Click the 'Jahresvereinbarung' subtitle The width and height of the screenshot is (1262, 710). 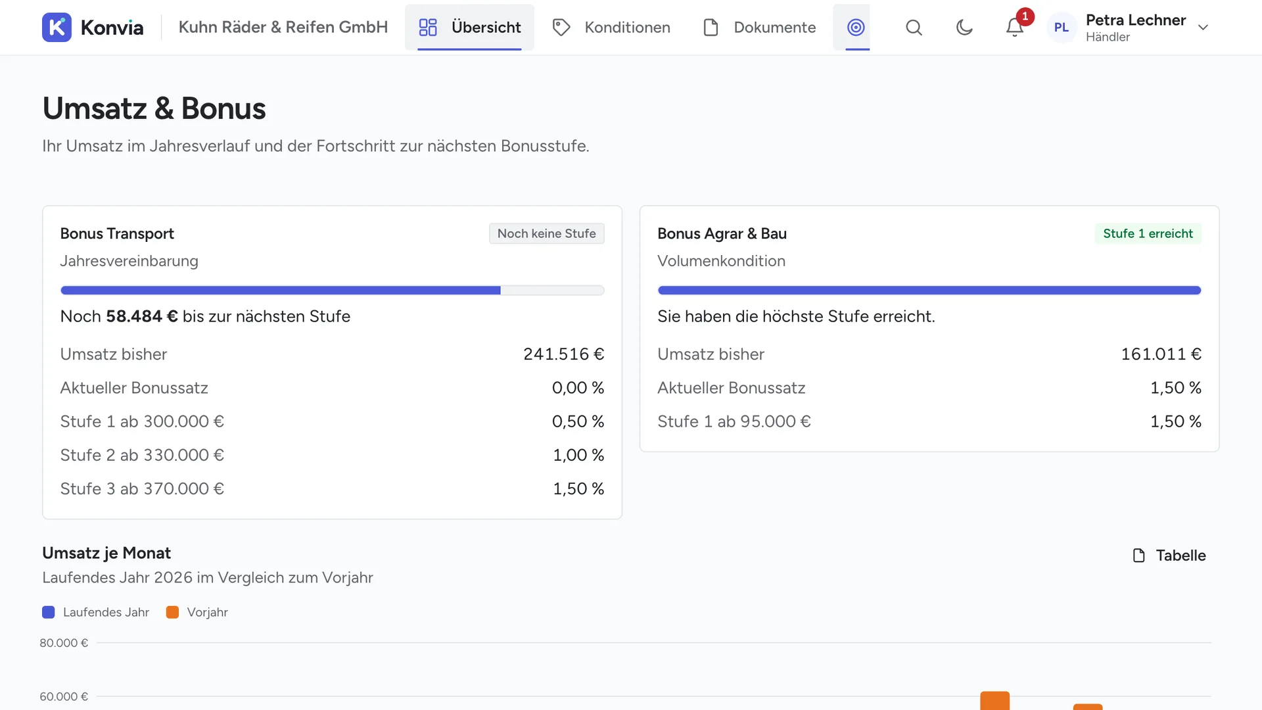(129, 261)
